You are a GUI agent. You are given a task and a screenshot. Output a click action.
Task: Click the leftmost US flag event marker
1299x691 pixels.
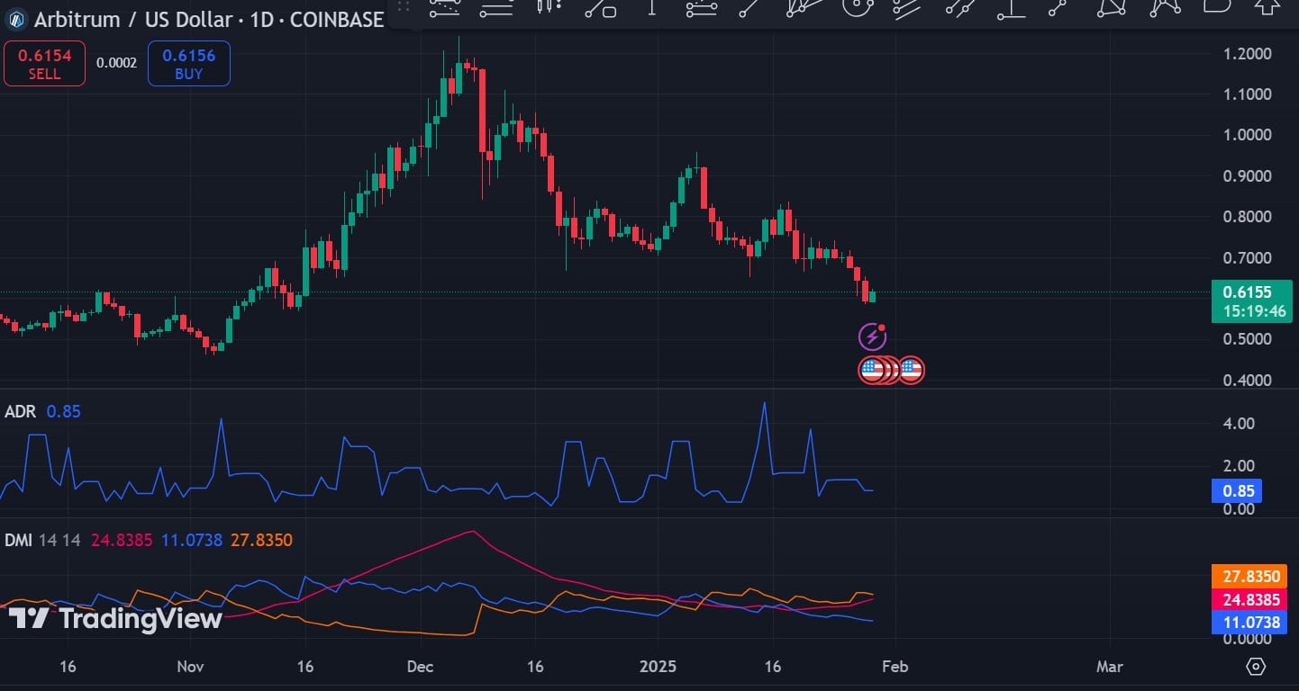pos(872,370)
